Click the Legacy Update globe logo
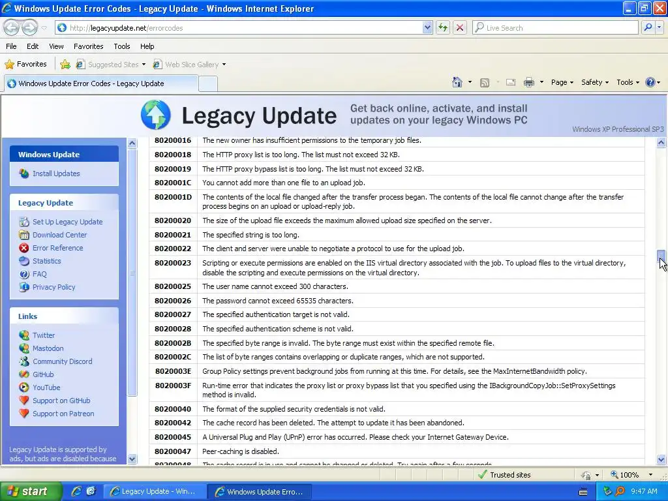 [156, 115]
